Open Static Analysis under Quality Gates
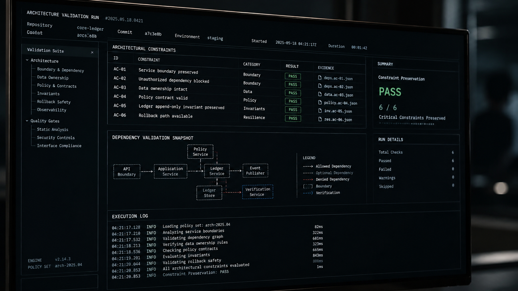The width and height of the screenshot is (518, 291). tap(52, 129)
